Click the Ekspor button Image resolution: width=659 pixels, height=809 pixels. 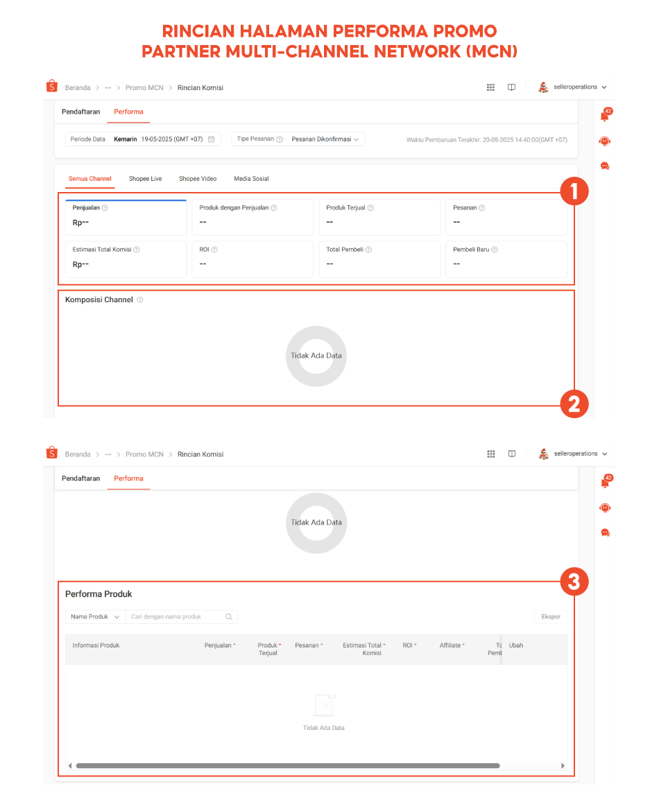coord(551,616)
